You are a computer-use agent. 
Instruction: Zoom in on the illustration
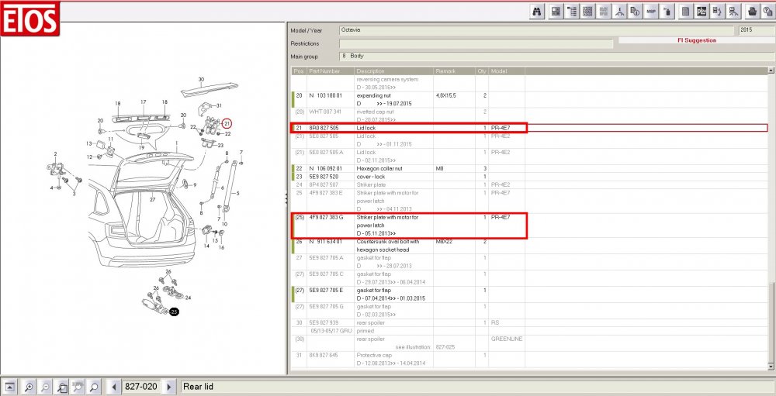(x=29, y=387)
